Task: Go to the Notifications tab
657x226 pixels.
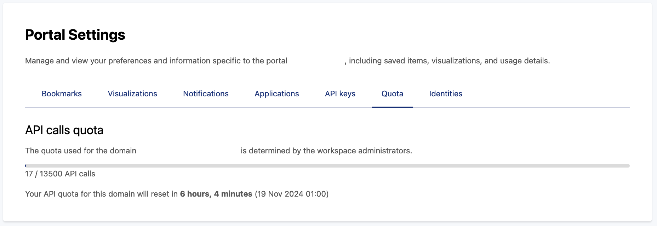Action: (x=206, y=94)
